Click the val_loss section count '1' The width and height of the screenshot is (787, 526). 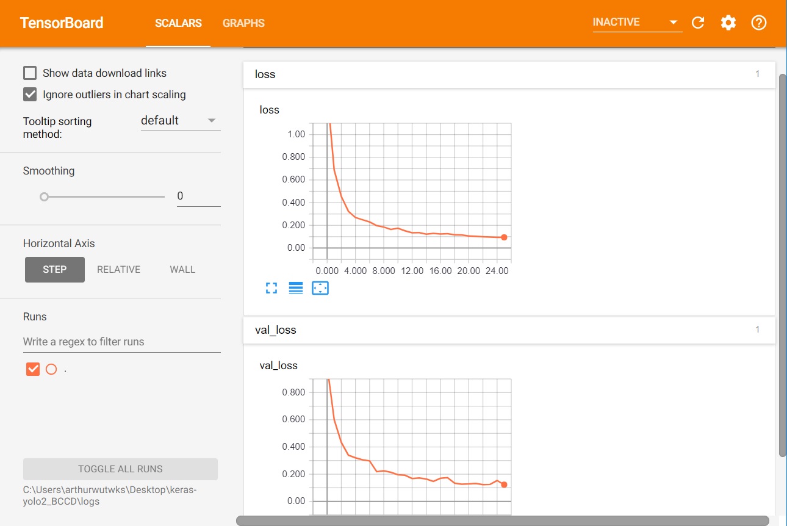(758, 330)
